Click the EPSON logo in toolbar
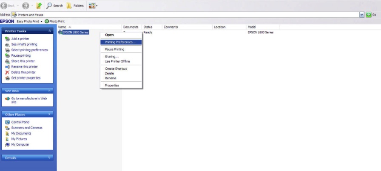The image size is (381, 171). (7, 21)
